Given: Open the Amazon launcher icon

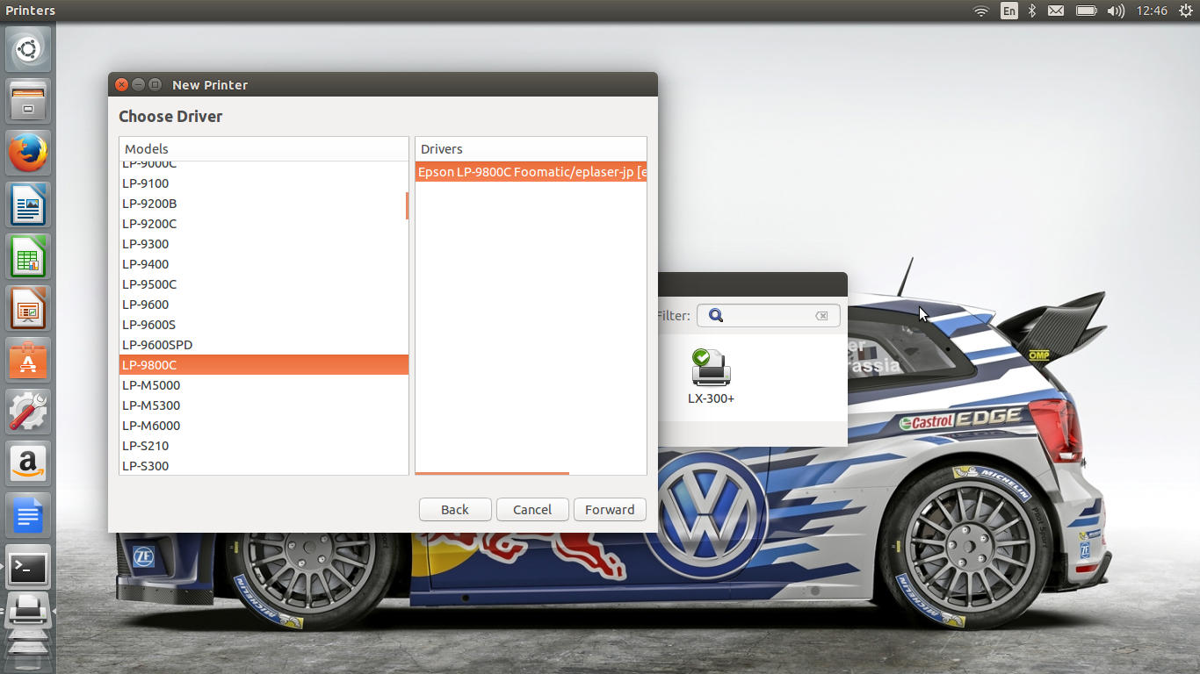Looking at the screenshot, I should click(x=28, y=464).
